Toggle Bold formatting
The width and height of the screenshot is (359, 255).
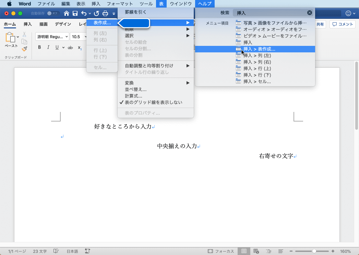39,47
